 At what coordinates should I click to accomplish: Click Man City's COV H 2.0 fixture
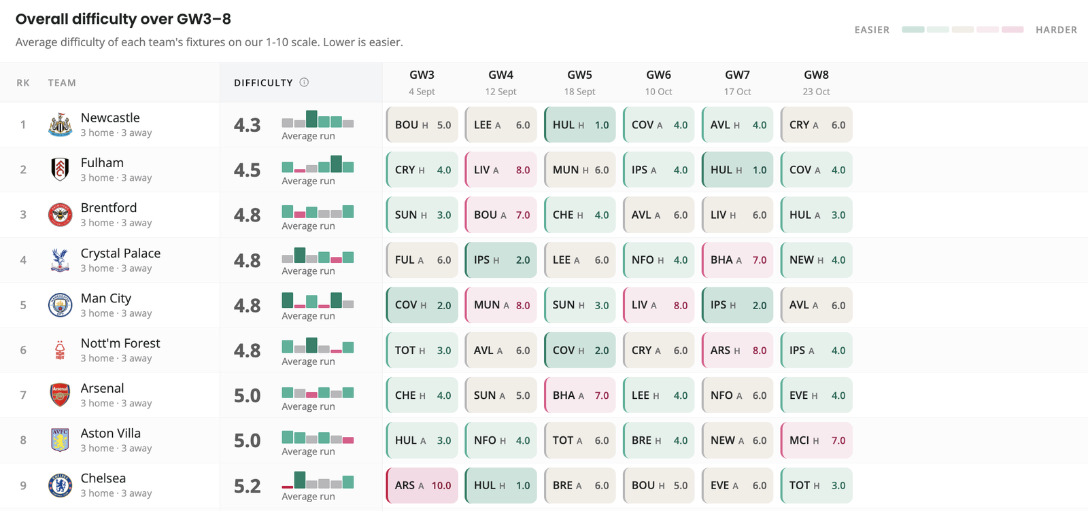point(422,305)
